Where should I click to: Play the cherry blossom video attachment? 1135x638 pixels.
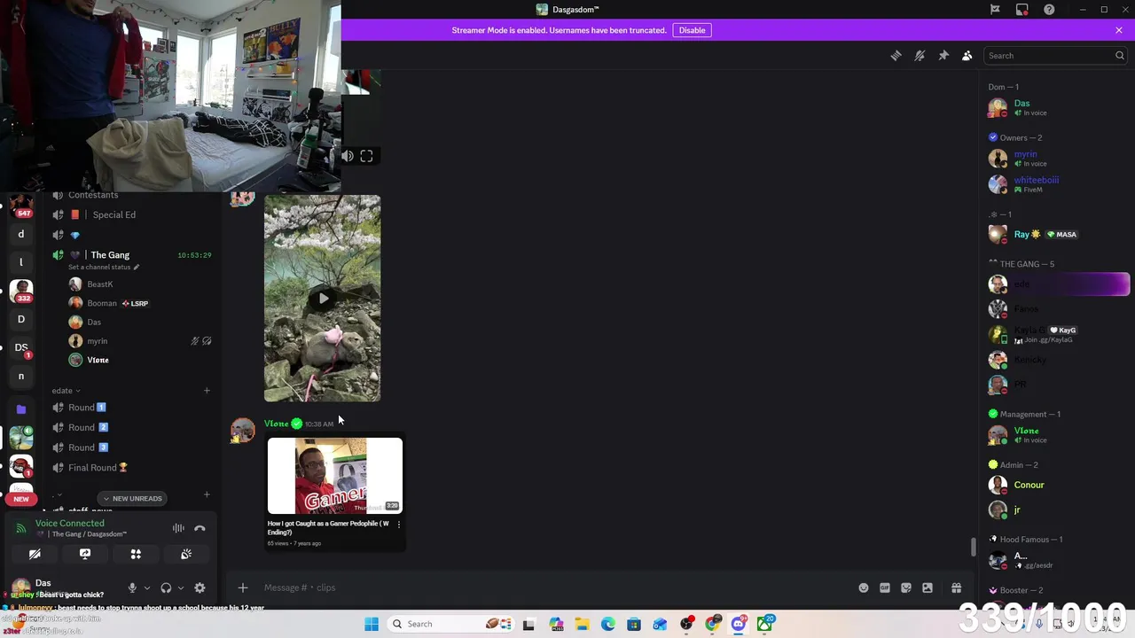(323, 299)
